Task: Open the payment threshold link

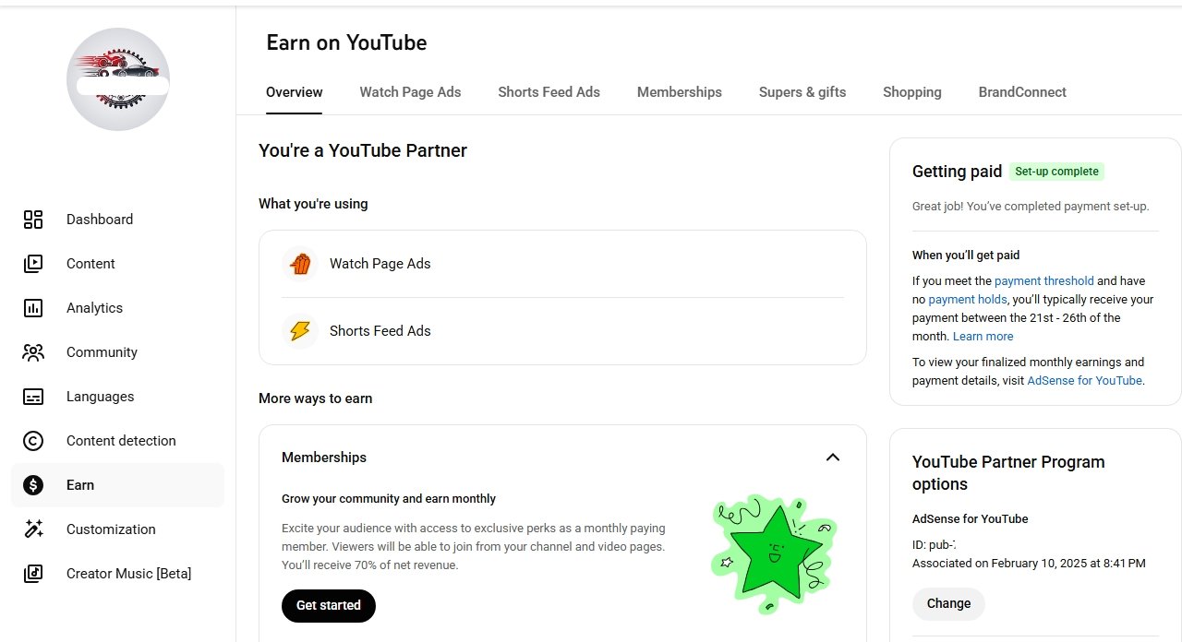Action: [x=1044, y=281]
